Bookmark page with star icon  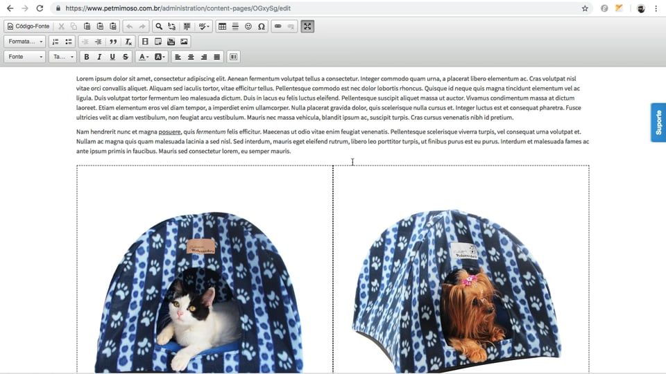click(x=585, y=8)
